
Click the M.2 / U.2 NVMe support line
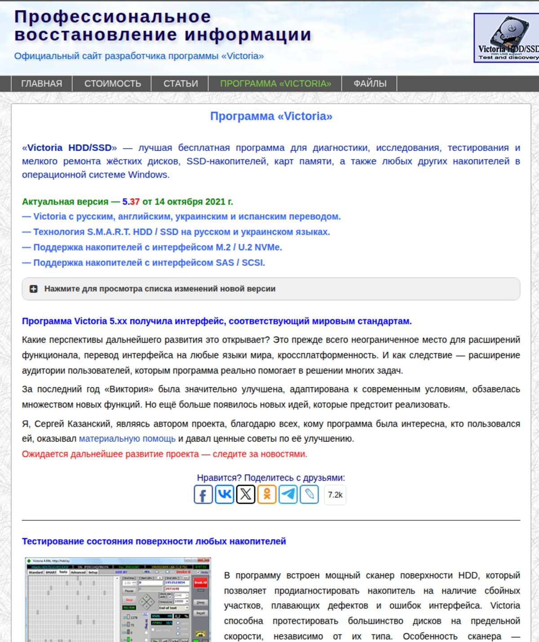click(x=152, y=247)
